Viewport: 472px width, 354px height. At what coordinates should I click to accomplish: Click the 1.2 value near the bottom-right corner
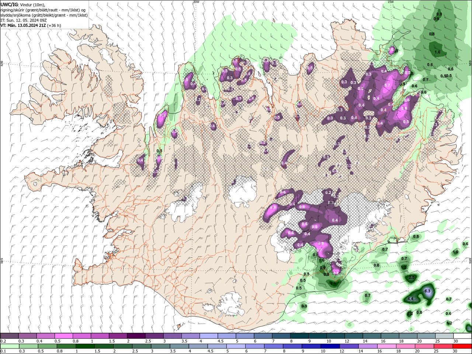click(x=449, y=323)
